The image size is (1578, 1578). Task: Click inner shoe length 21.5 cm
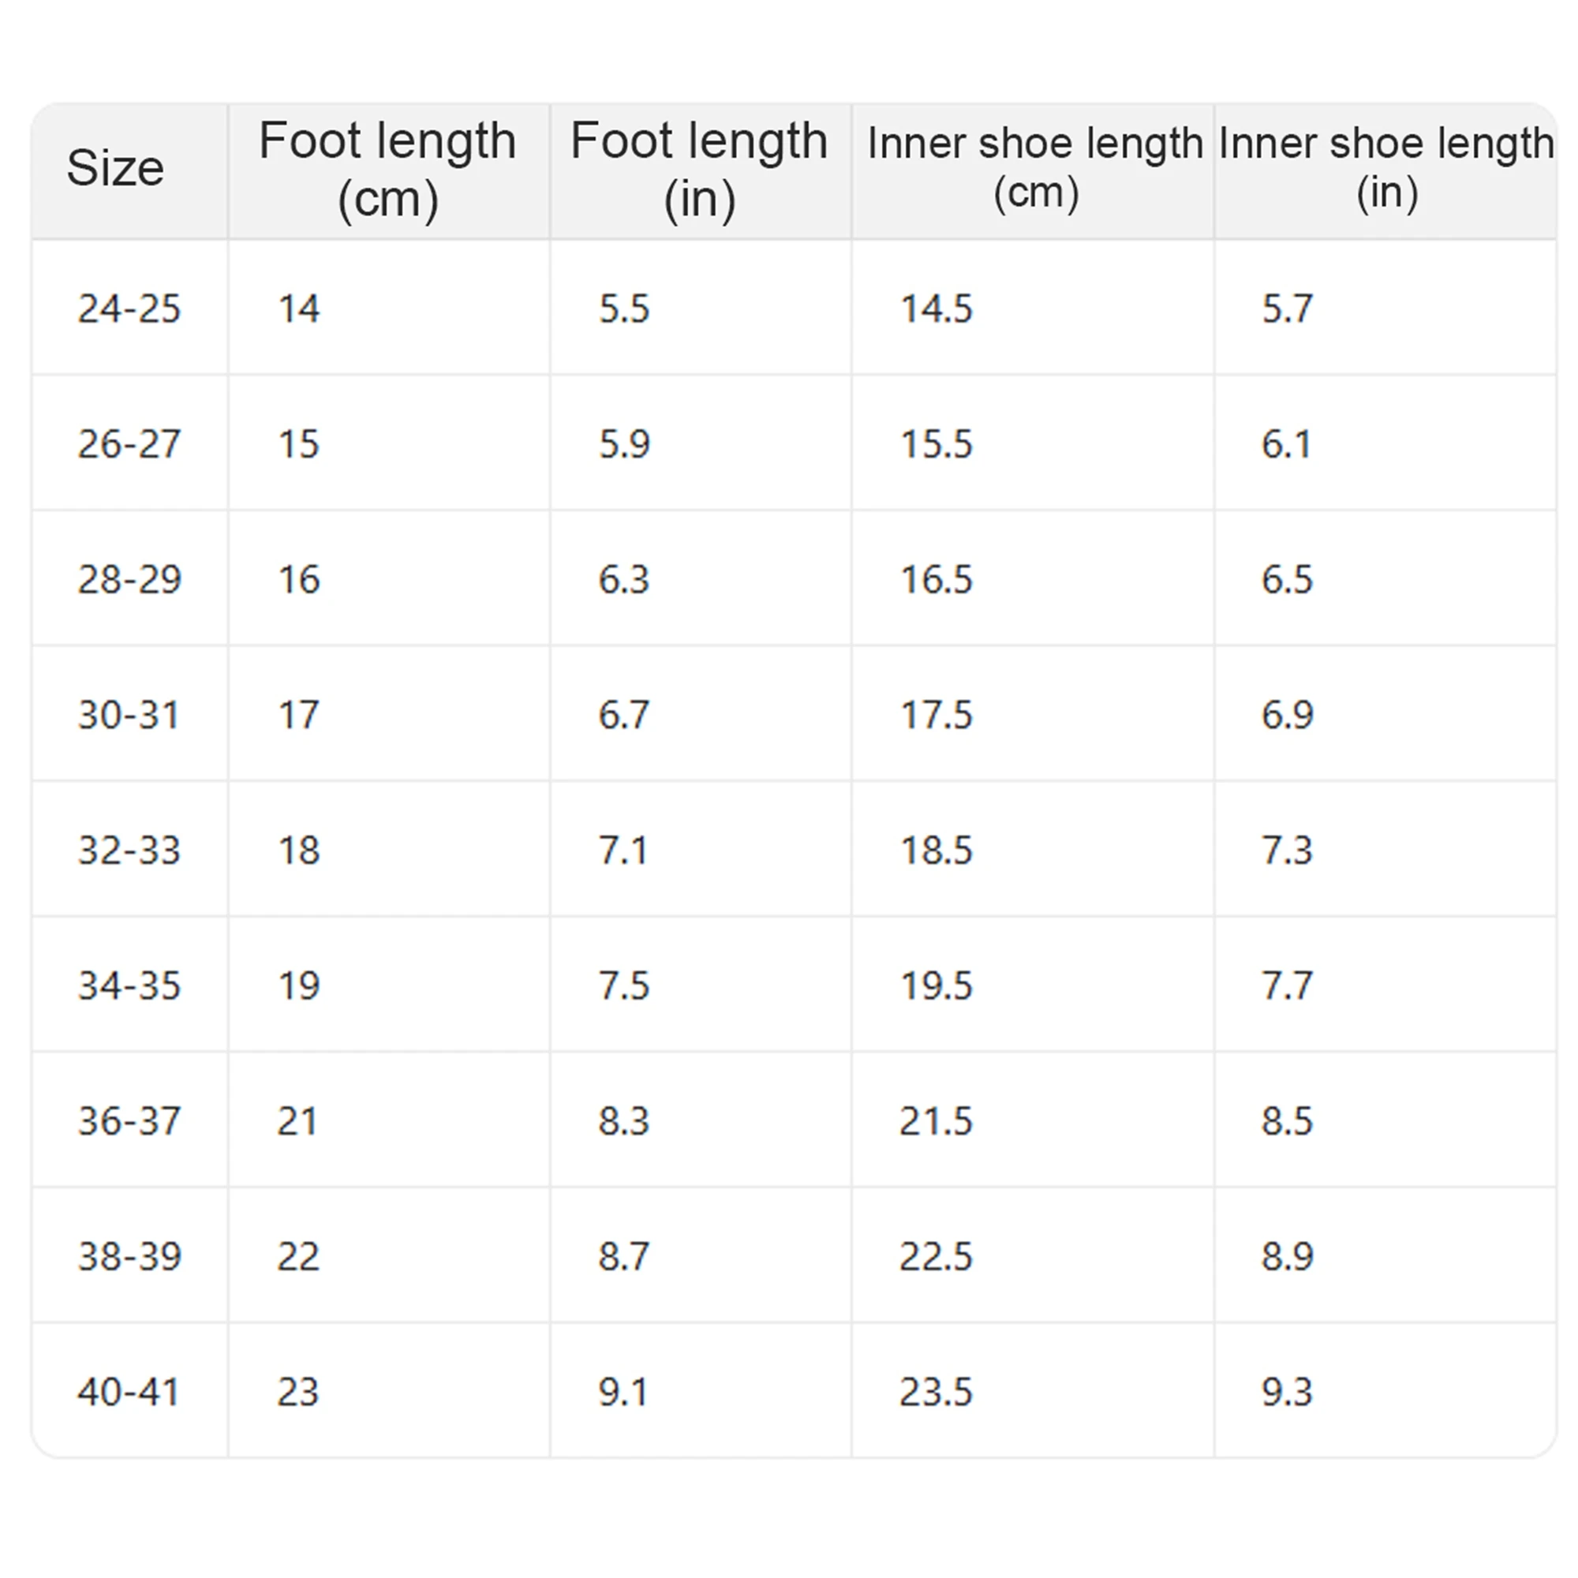(x=936, y=1120)
